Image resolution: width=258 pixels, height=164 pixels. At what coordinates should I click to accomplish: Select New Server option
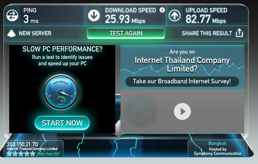35,33
